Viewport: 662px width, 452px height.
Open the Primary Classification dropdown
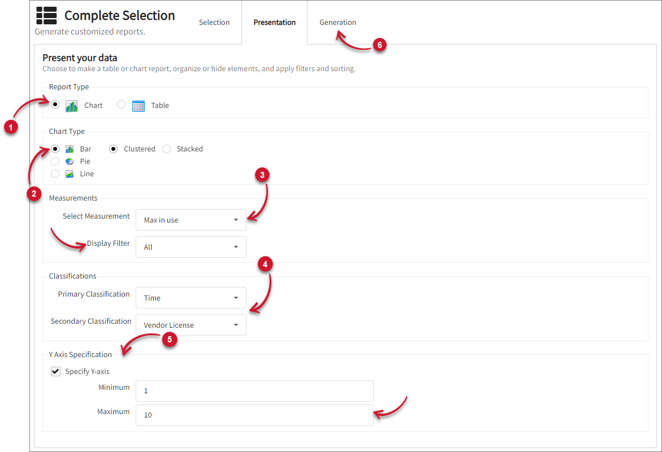point(191,298)
